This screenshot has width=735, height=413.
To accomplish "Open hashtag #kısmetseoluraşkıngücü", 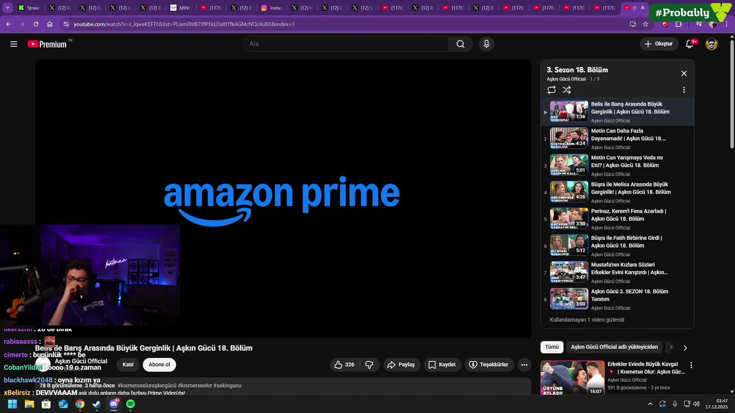I will point(146,385).
